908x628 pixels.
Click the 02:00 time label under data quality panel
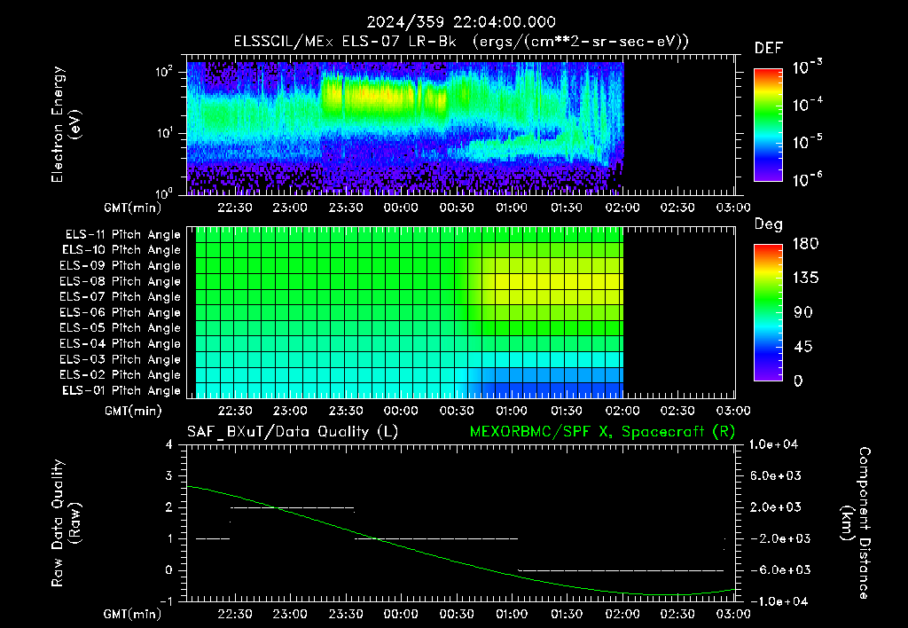click(622, 614)
